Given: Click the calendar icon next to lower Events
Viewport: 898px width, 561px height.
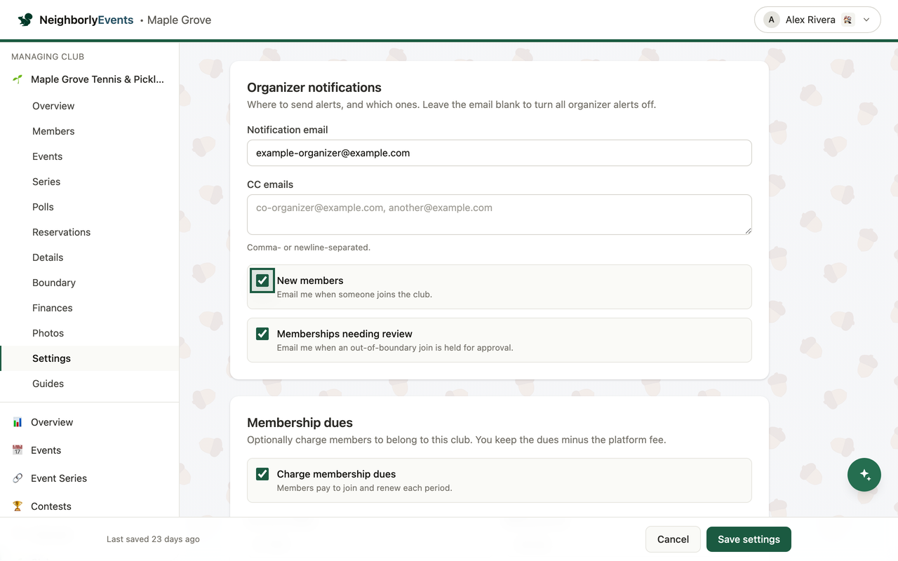Looking at the screenshot, I should tap(18, 450).
